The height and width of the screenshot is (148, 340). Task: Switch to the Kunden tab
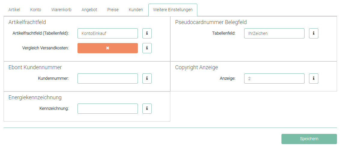[136, 10]
